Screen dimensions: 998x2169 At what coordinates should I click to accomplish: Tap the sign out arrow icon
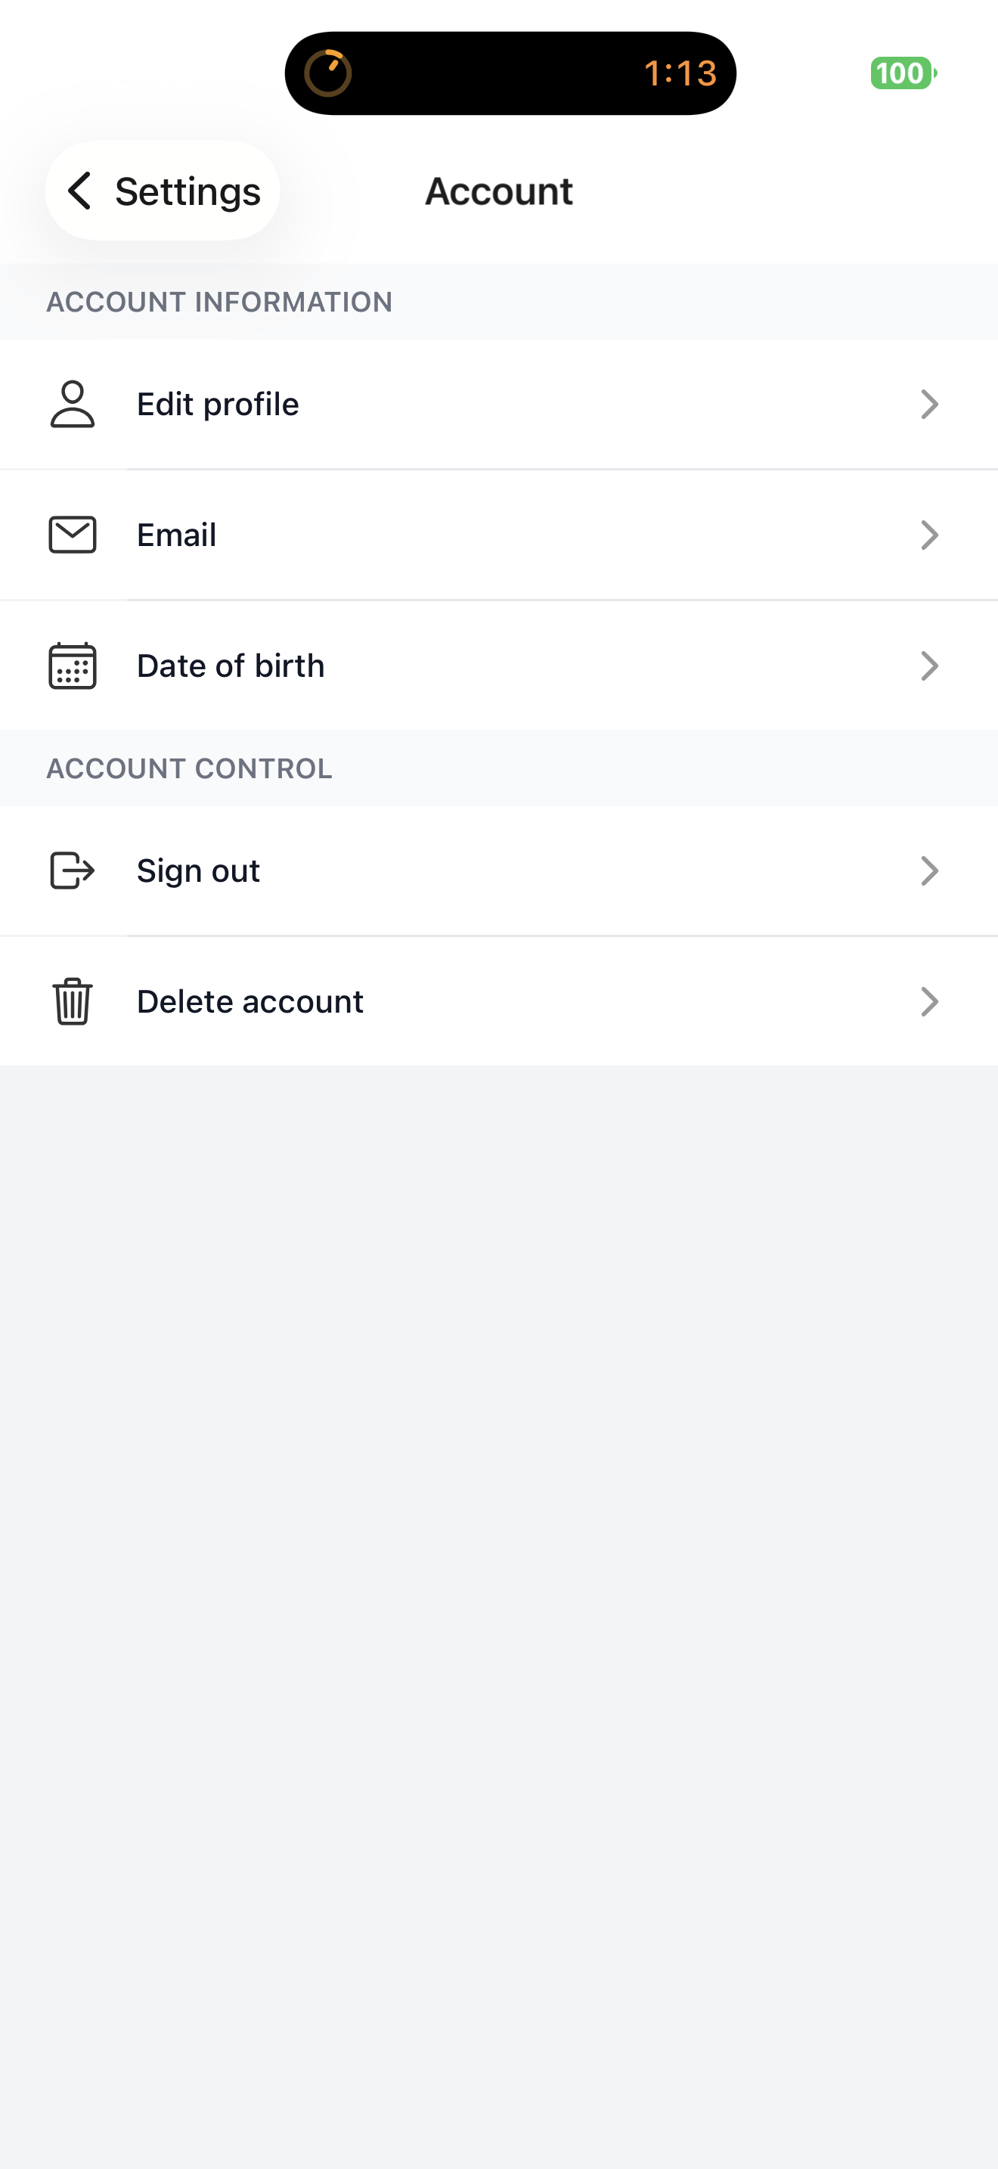click(x=73, y=870)
